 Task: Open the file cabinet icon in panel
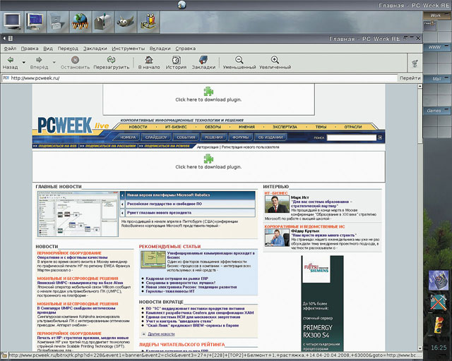tap(57, 23)
